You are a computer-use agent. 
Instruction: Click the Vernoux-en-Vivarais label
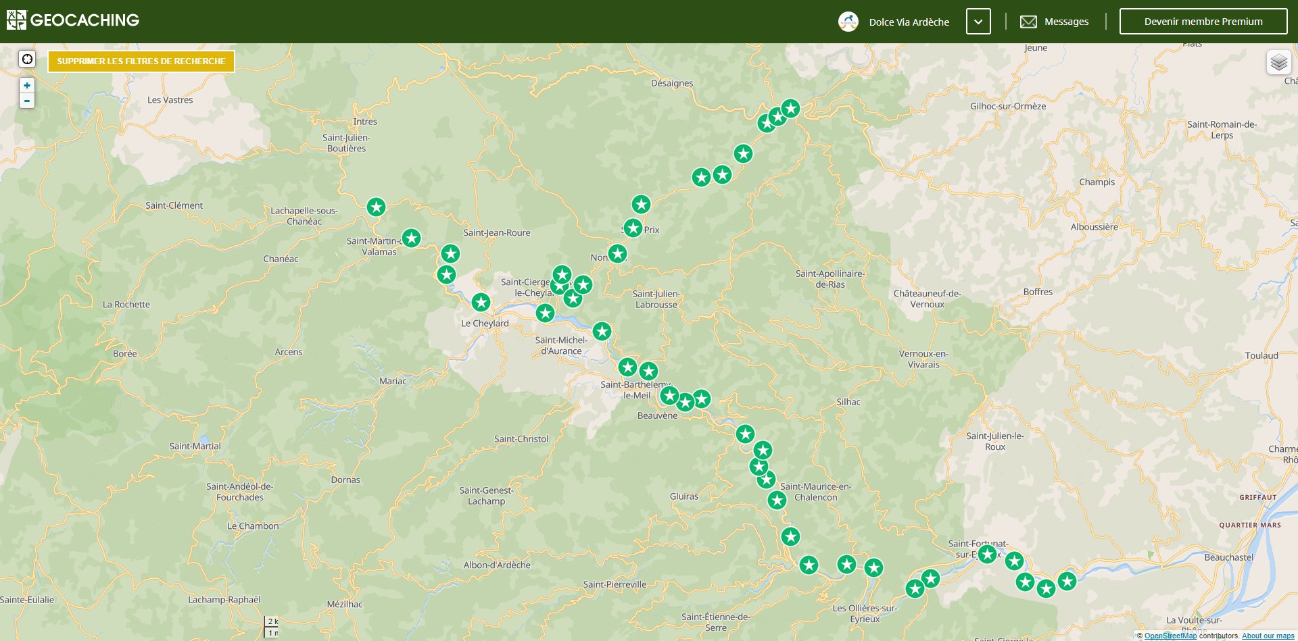tap(923, 359)
